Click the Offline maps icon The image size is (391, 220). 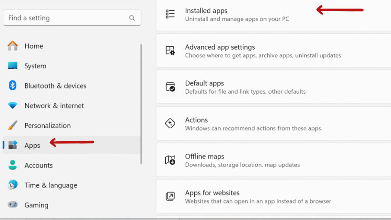170,160
